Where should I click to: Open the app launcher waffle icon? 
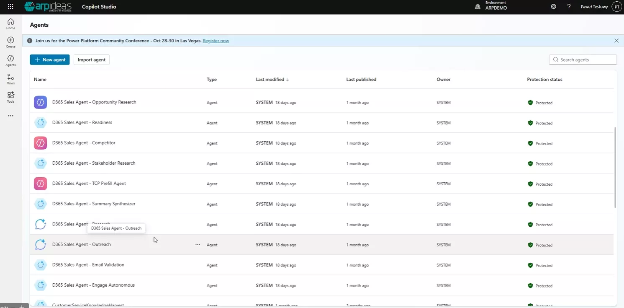pyautogui.click(x=10, y=7)
